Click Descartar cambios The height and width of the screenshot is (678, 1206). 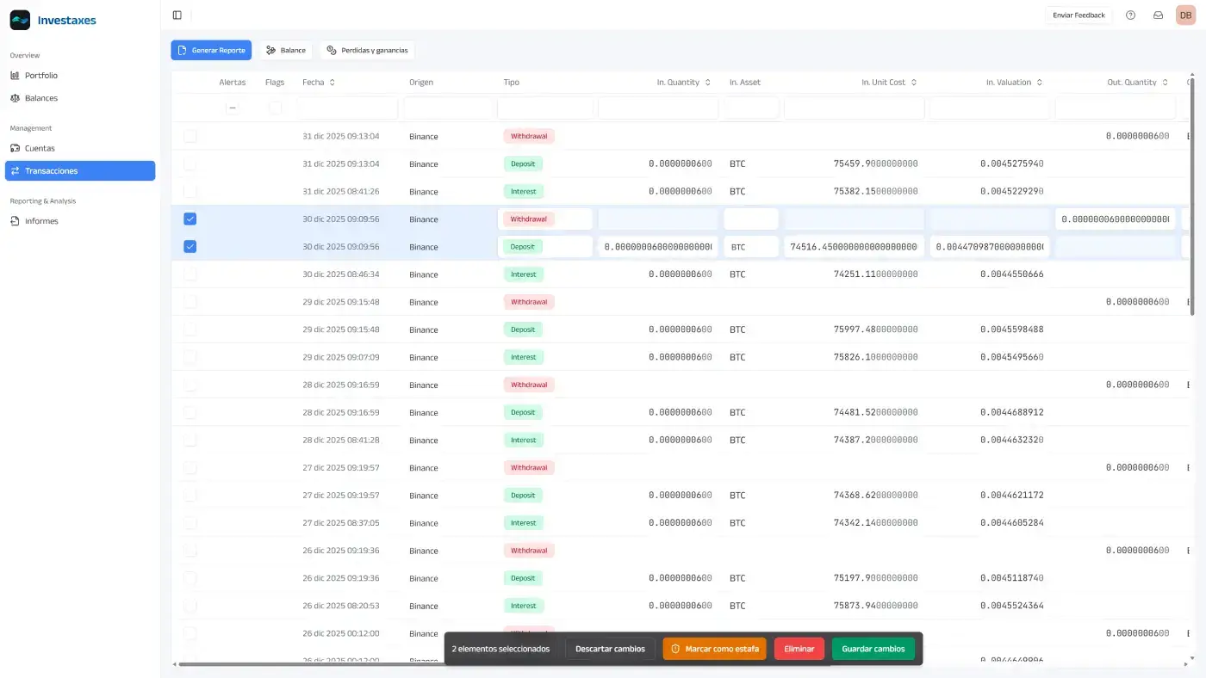(610, 649)
